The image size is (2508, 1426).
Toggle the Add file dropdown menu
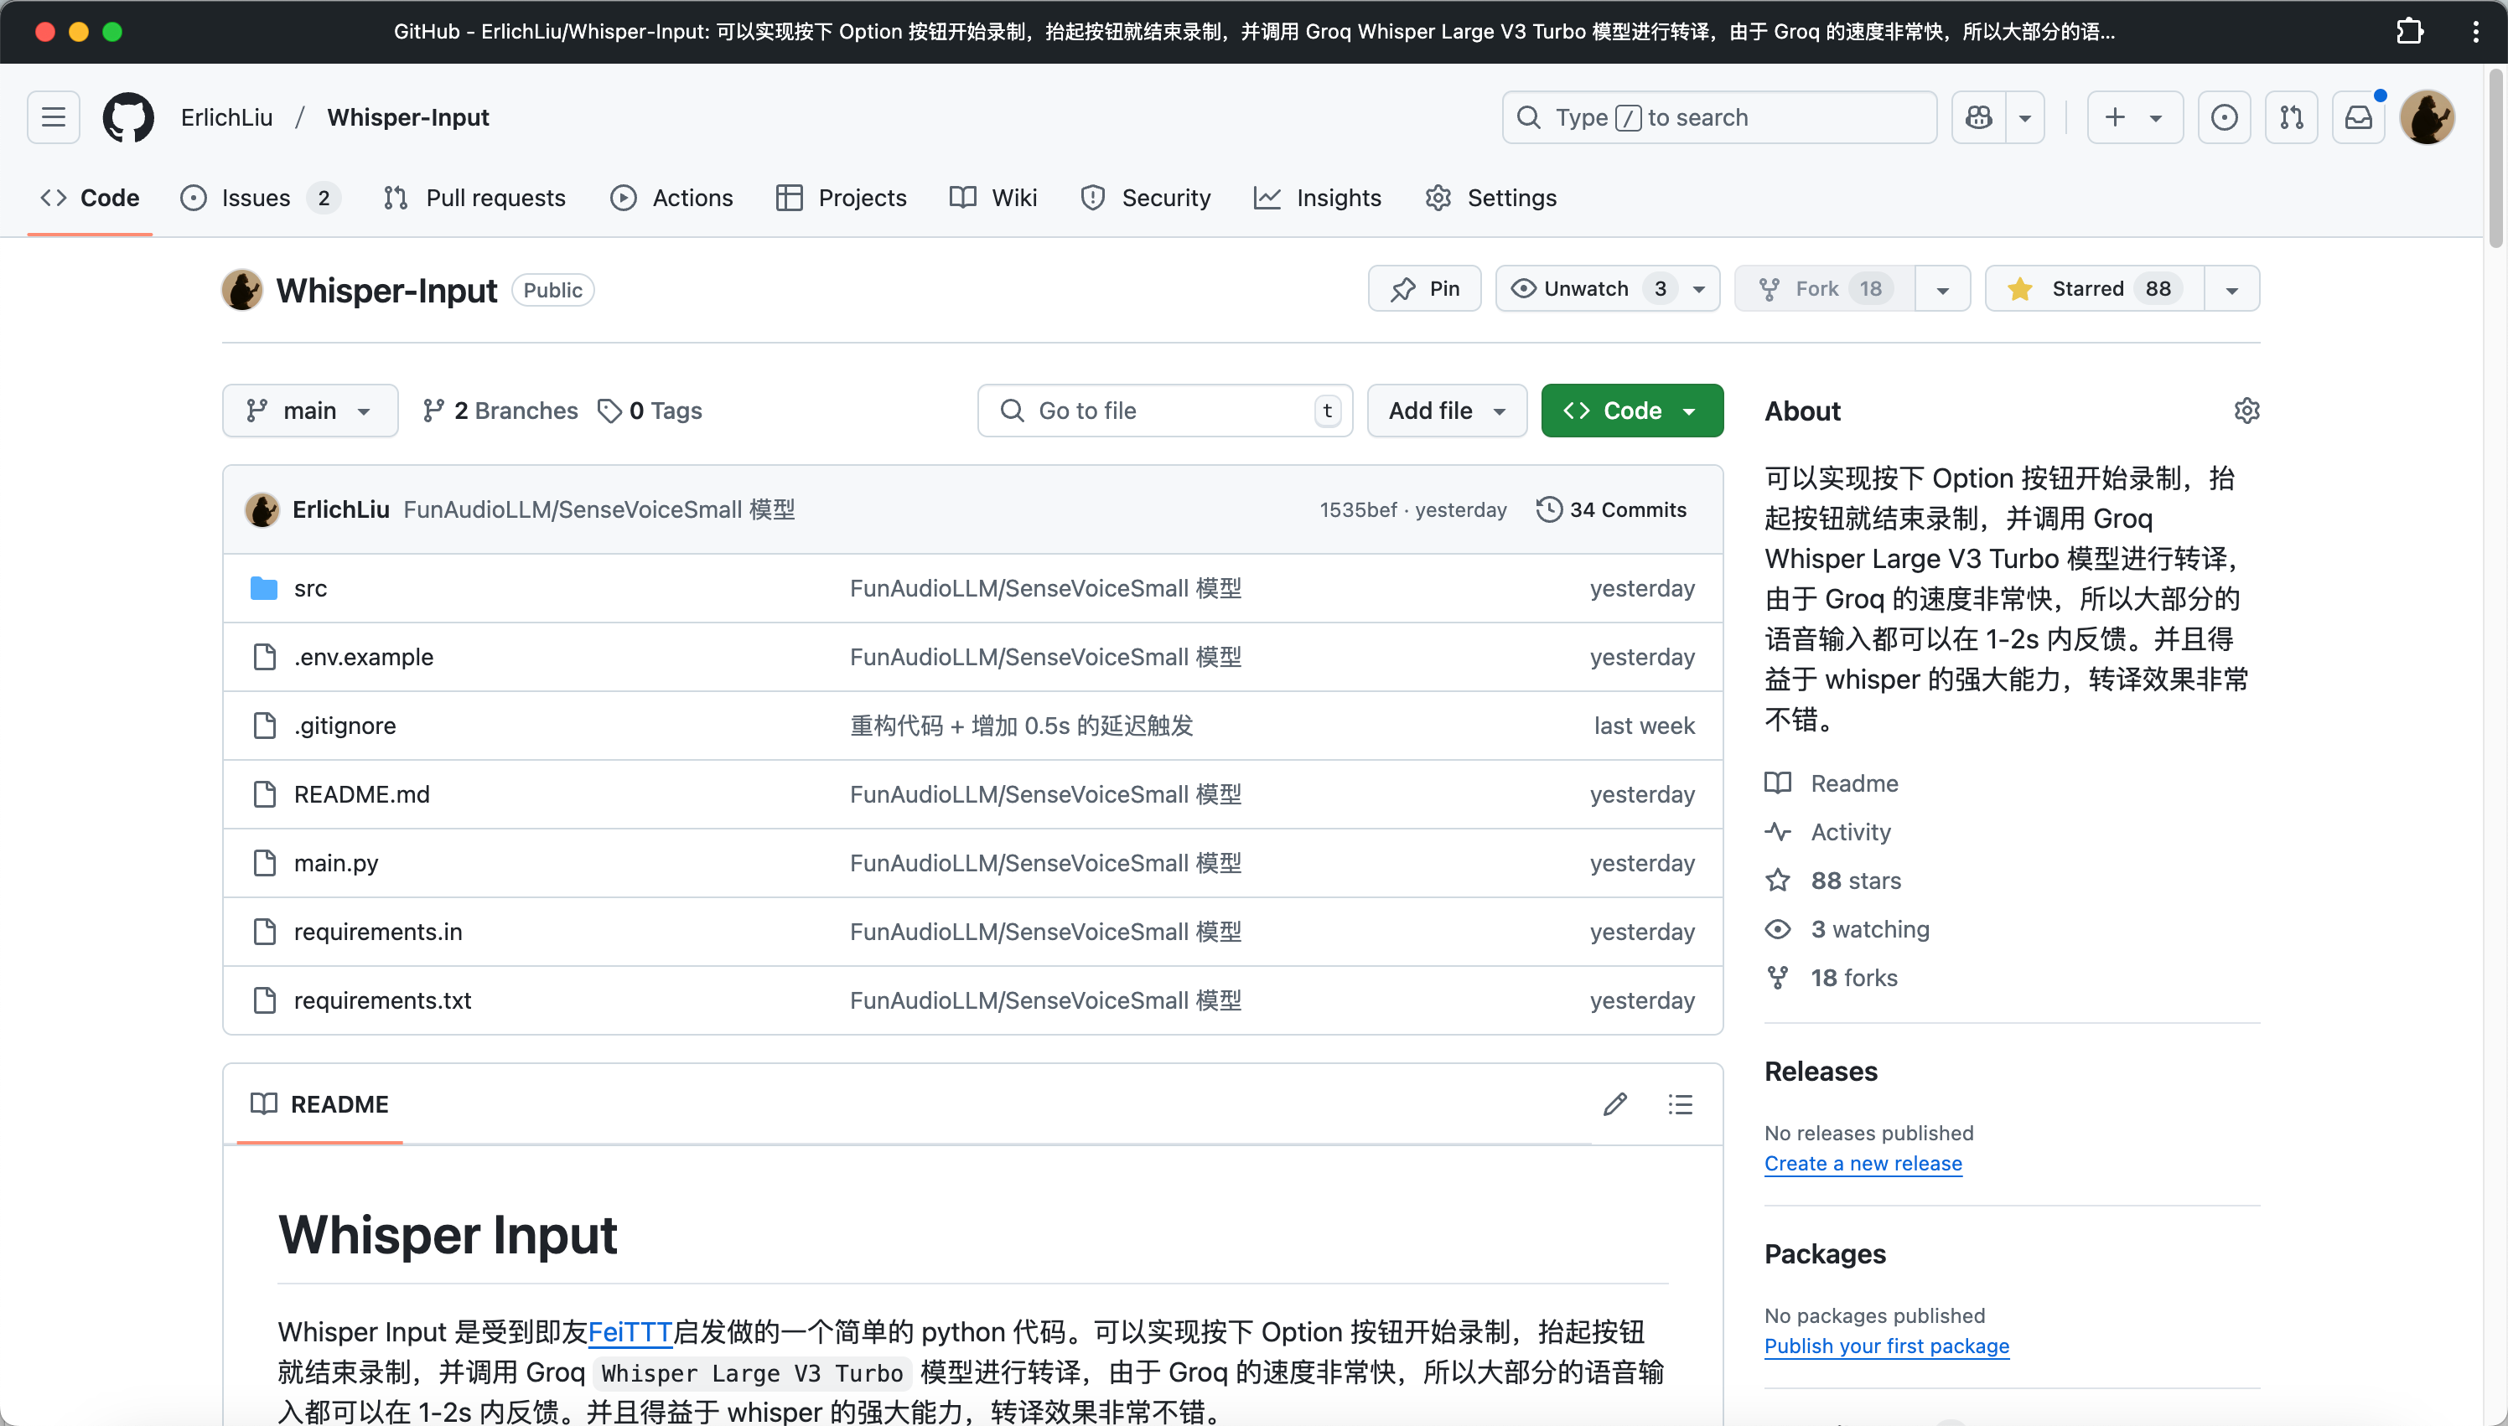(1448, 410)
